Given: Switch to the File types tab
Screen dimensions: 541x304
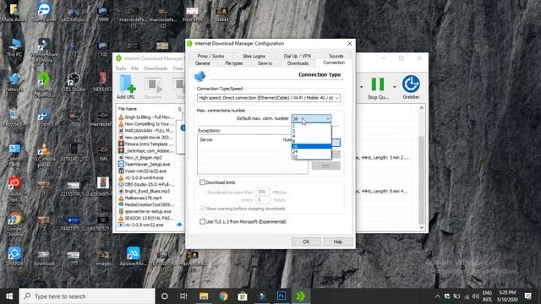Looking at the screenshot, I should tap(233, 63).
